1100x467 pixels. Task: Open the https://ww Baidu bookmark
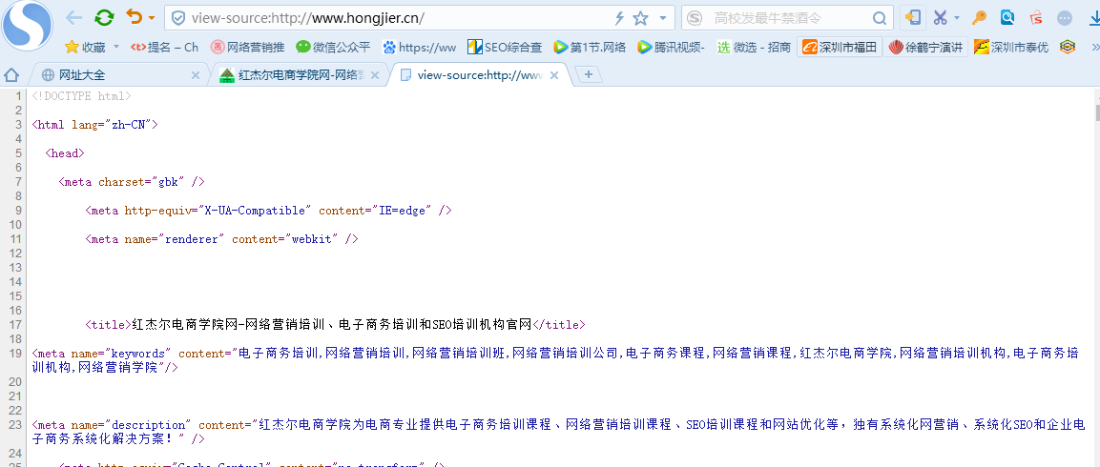click(x=420, y=47)
